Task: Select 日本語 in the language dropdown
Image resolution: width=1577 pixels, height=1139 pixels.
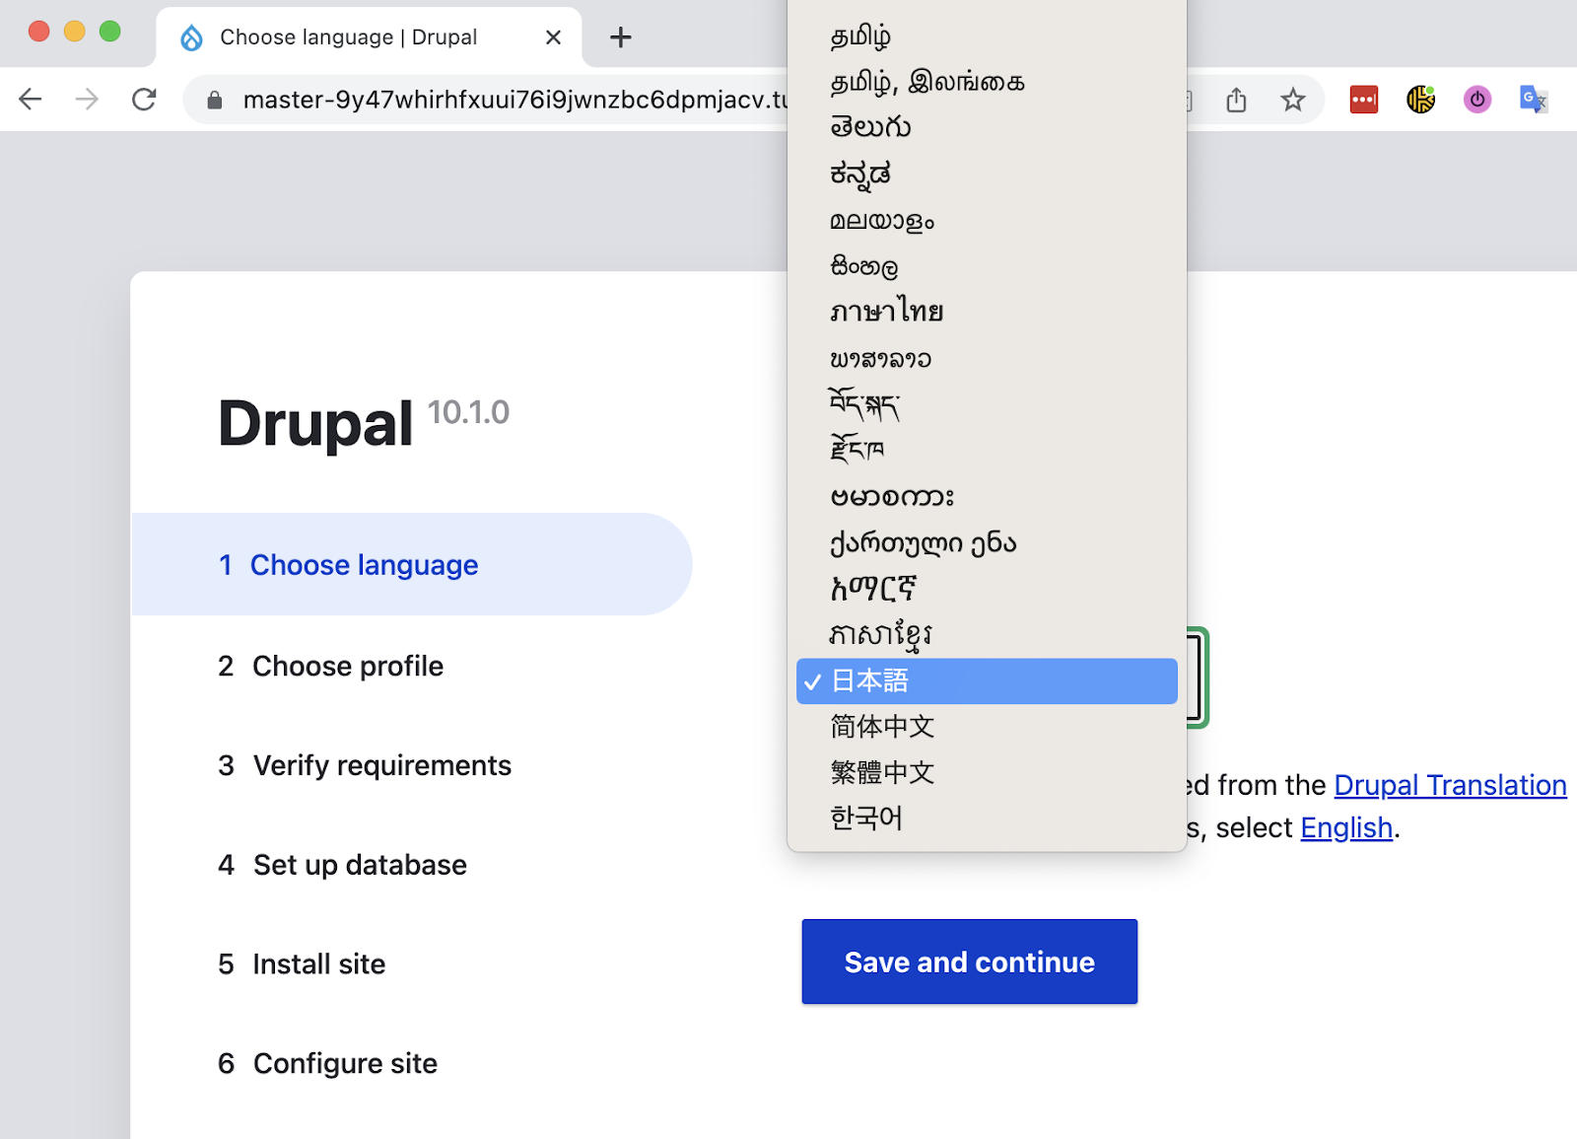Action: pos(986,680)
